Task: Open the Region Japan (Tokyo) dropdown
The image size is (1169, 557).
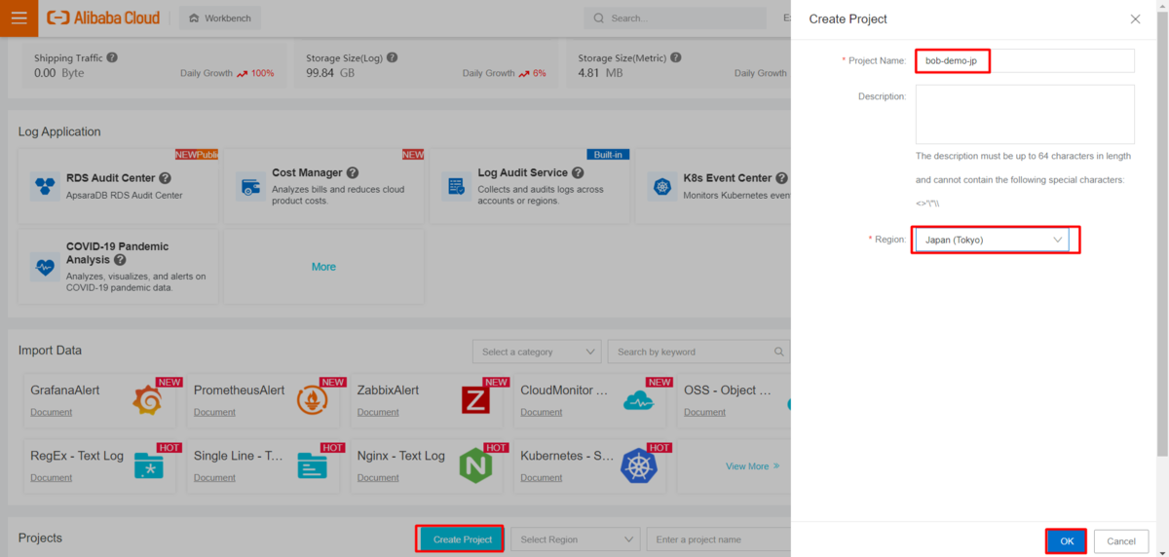Action: pos(992,240)
